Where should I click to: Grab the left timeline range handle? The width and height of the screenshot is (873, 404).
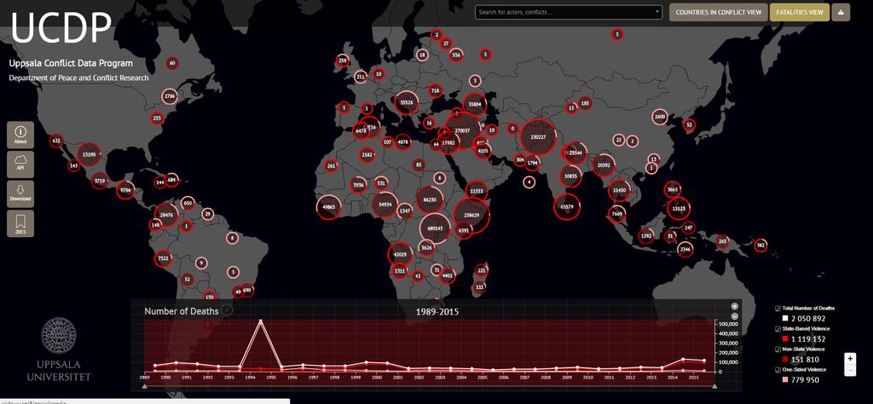[x=145, y=385]
